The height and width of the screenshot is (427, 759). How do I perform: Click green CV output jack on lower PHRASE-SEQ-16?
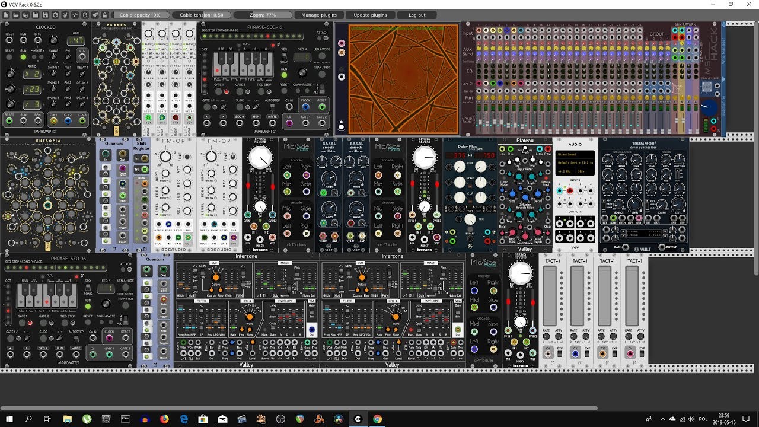93,355
